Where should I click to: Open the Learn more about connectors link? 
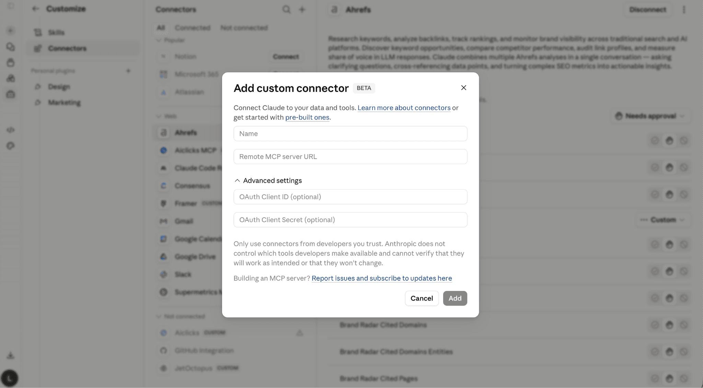404,108
